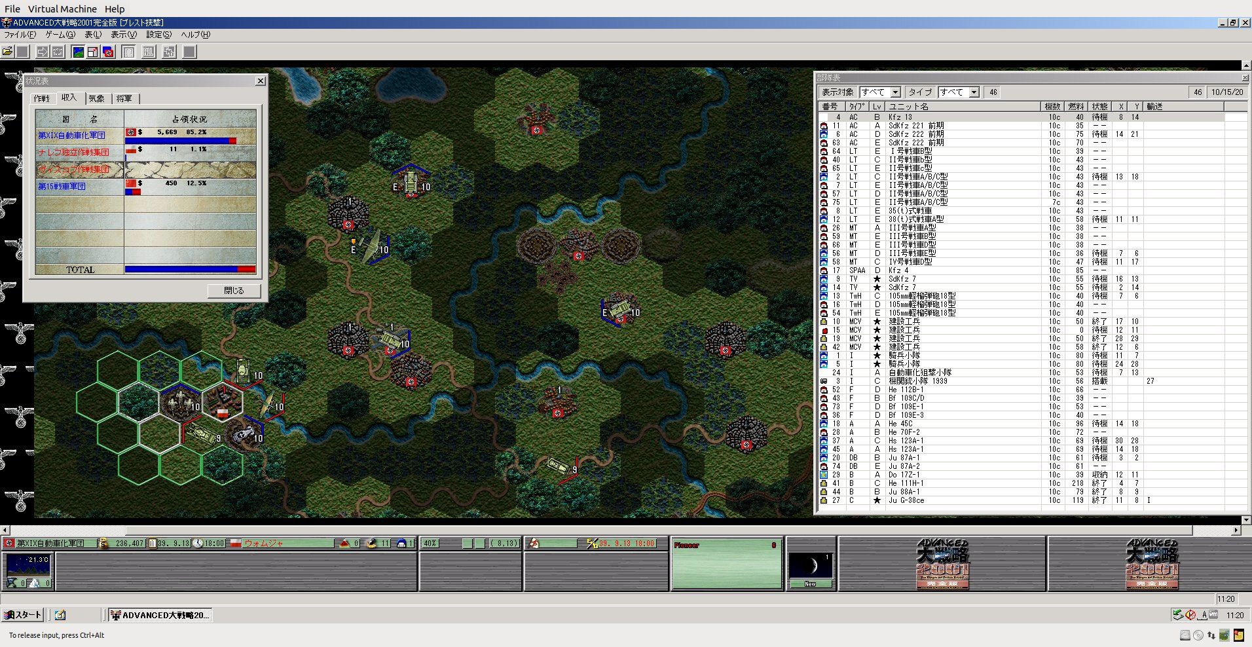1252x647 pixels.
Task: Select unit row IV号戦車D型
Action: (x=1022, y=262)
